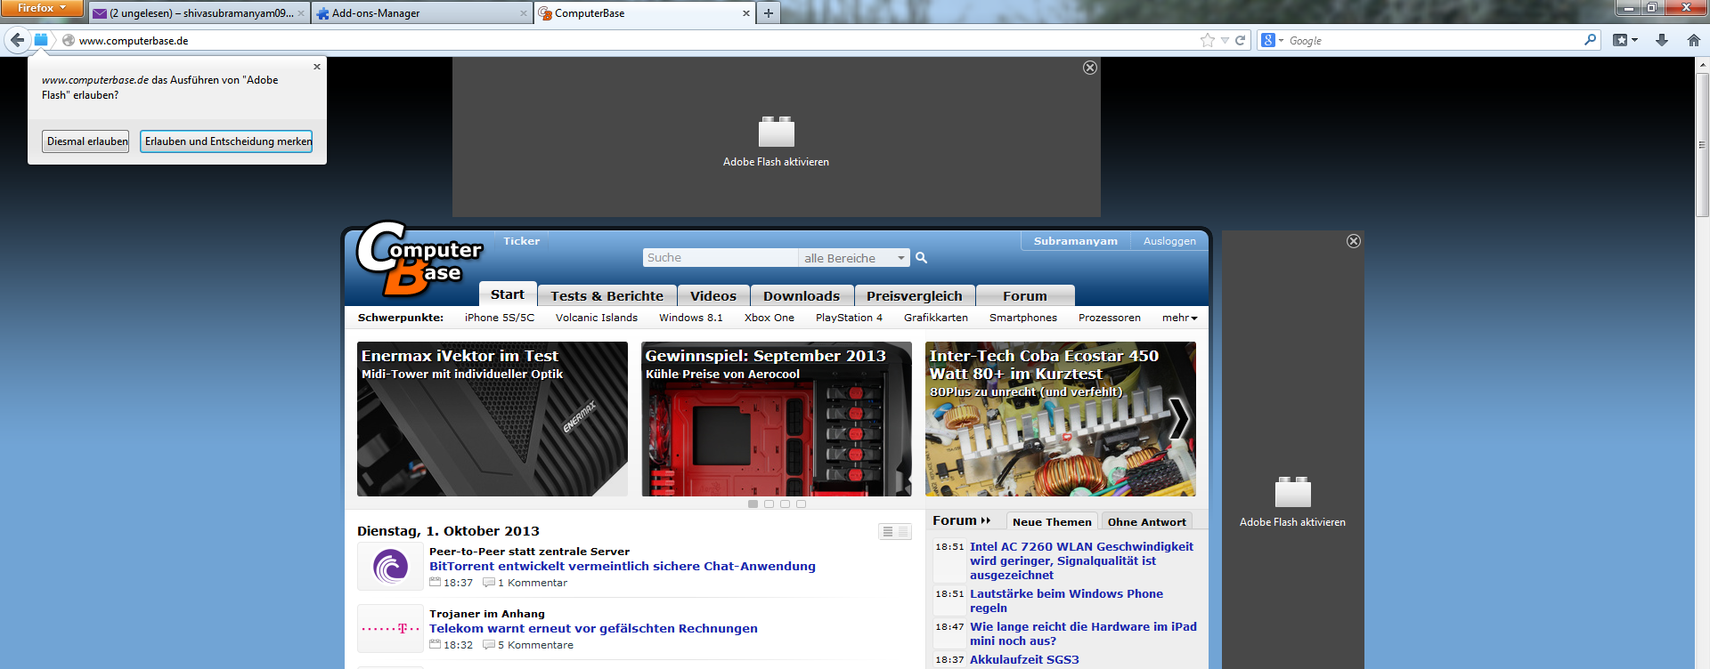Image resolution: width=1710 pixels, height=669 pixels.
Task: Close the right sidebar Flash ad
Action: click(x=1354, y=241)
